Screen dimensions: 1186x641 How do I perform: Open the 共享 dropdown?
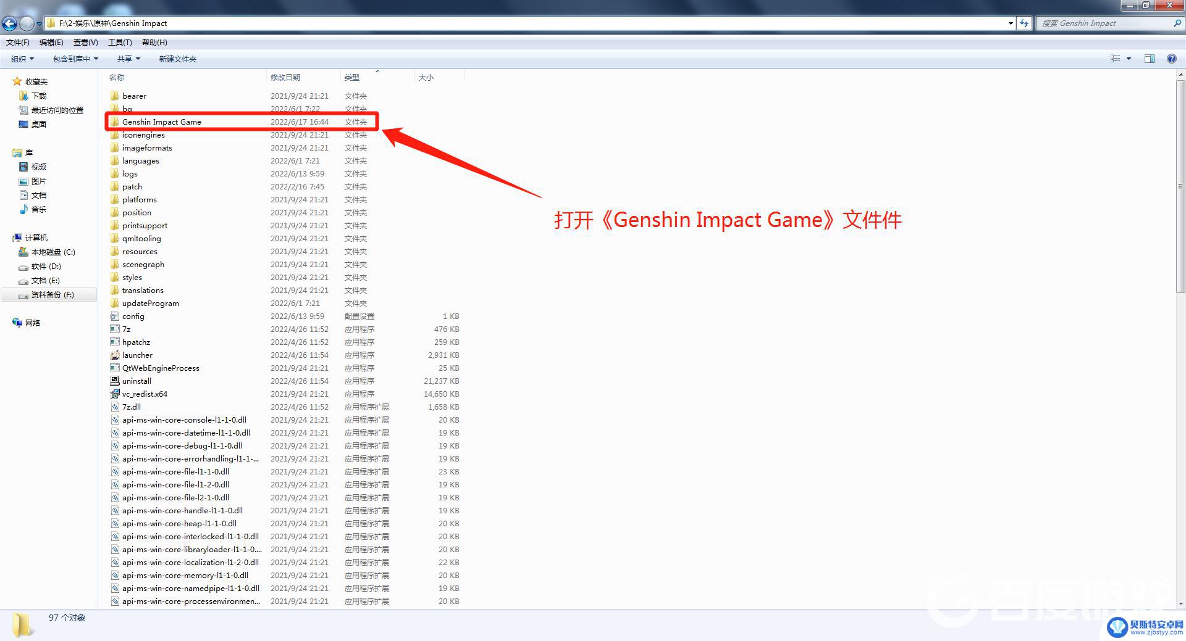129,59
